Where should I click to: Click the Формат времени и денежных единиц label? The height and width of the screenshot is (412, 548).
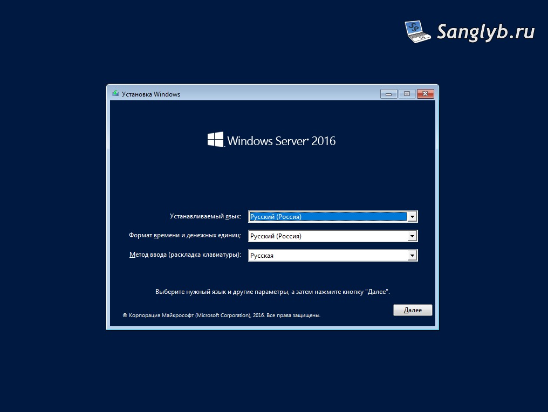pos(185,236)
